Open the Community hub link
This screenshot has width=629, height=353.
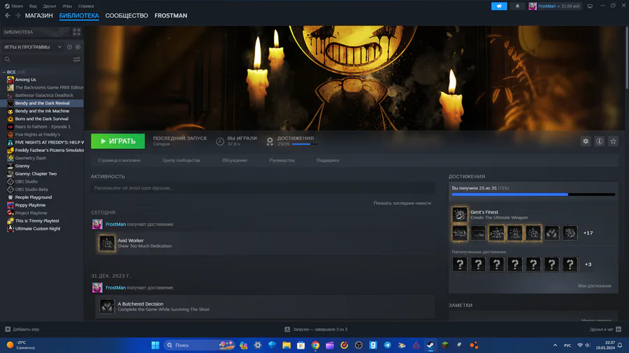(181, 160)
